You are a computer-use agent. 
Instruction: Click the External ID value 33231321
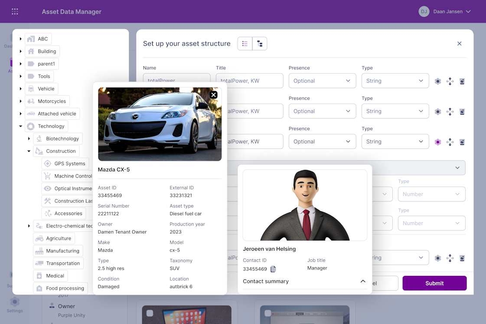point(181,195)
